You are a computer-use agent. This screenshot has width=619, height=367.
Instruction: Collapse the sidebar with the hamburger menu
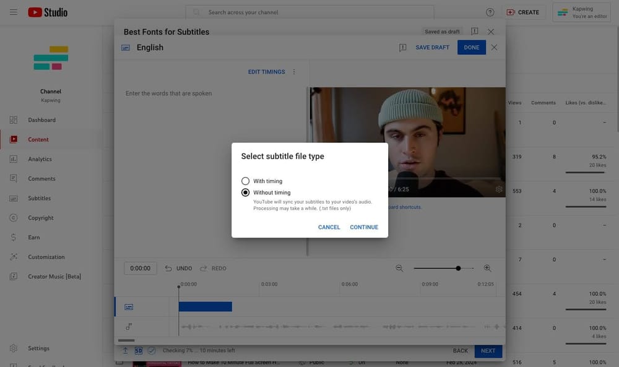(13, 11)
